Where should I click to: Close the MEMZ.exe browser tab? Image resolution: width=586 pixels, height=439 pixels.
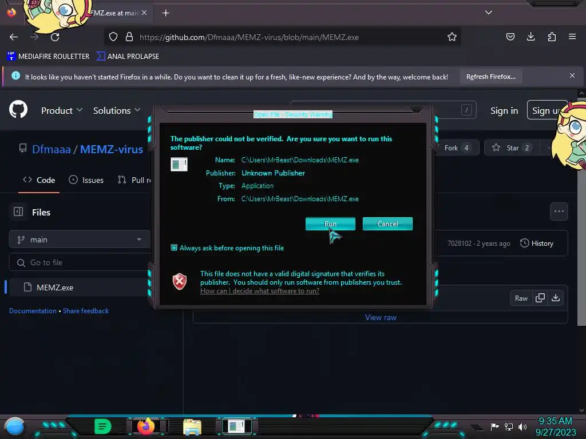tap(144, 13)
